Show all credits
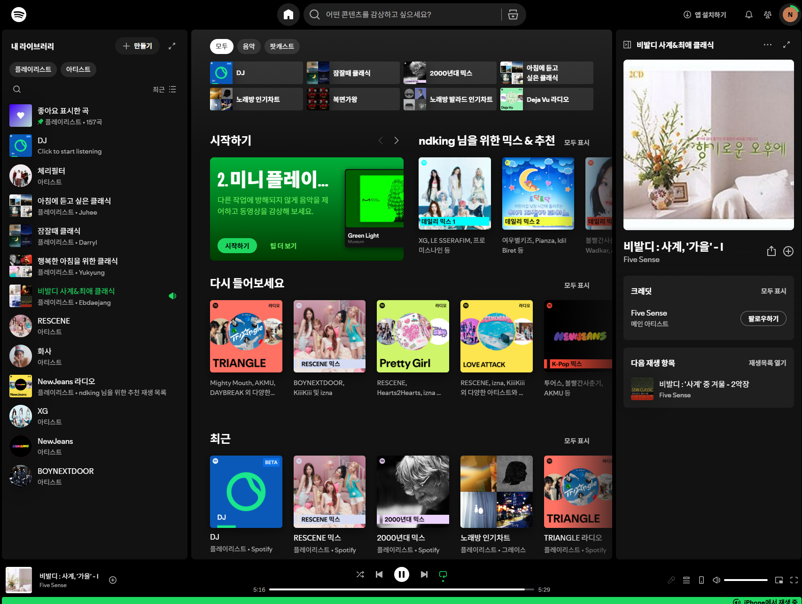 tap(773, 291)
